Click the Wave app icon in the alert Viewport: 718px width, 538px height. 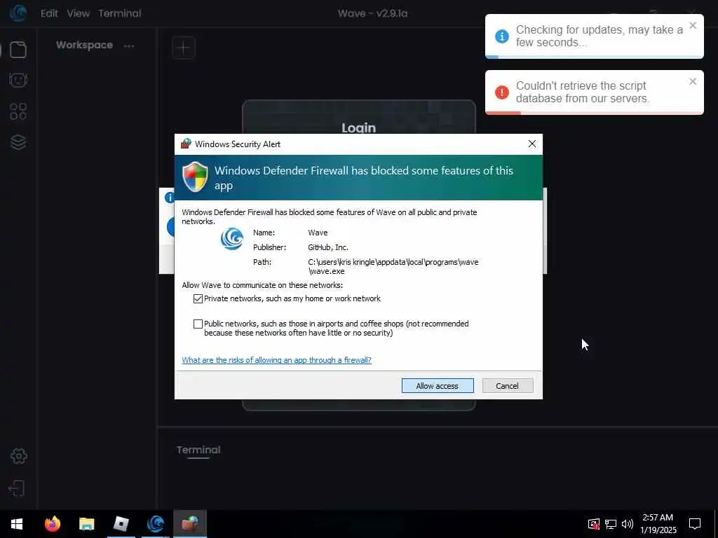pos(231,238)
